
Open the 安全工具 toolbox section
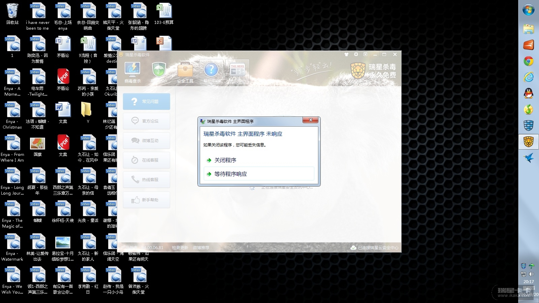185,72
